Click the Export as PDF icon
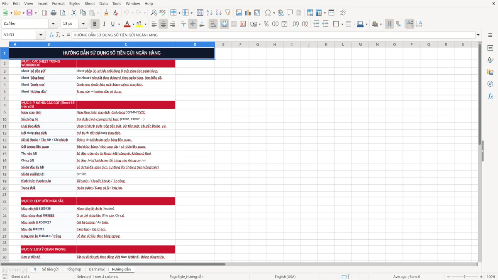498x280 pixels. point(44,13)
